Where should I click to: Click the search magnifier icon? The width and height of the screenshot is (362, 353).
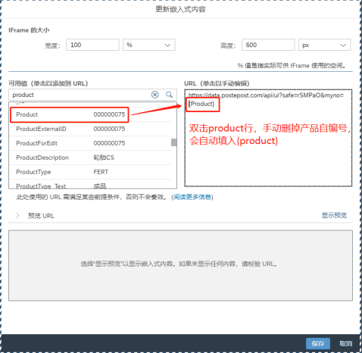pyautogui.click(x=170, y=95)
